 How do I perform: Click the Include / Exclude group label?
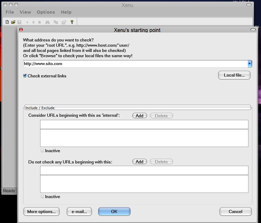40,108
